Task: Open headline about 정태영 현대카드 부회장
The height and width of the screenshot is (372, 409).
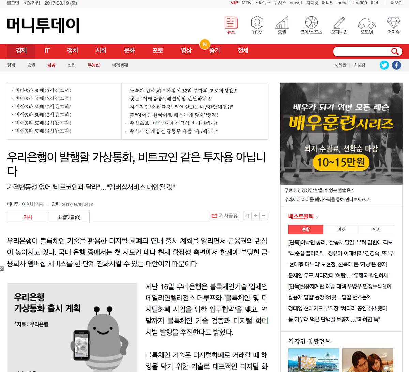Action: point(337,308)
